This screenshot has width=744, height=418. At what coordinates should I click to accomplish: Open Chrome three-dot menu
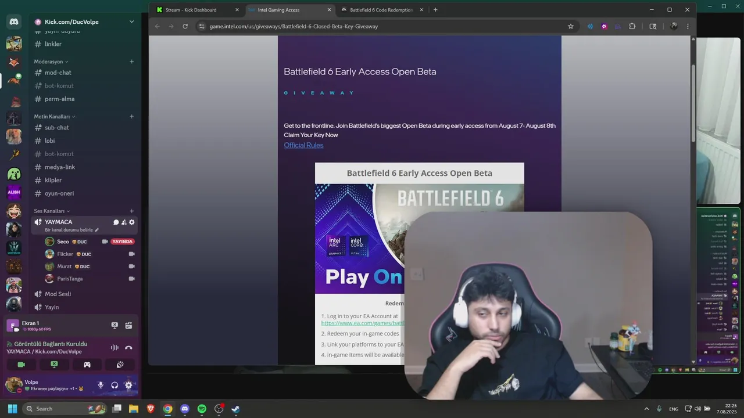click(x=688, y=26)
